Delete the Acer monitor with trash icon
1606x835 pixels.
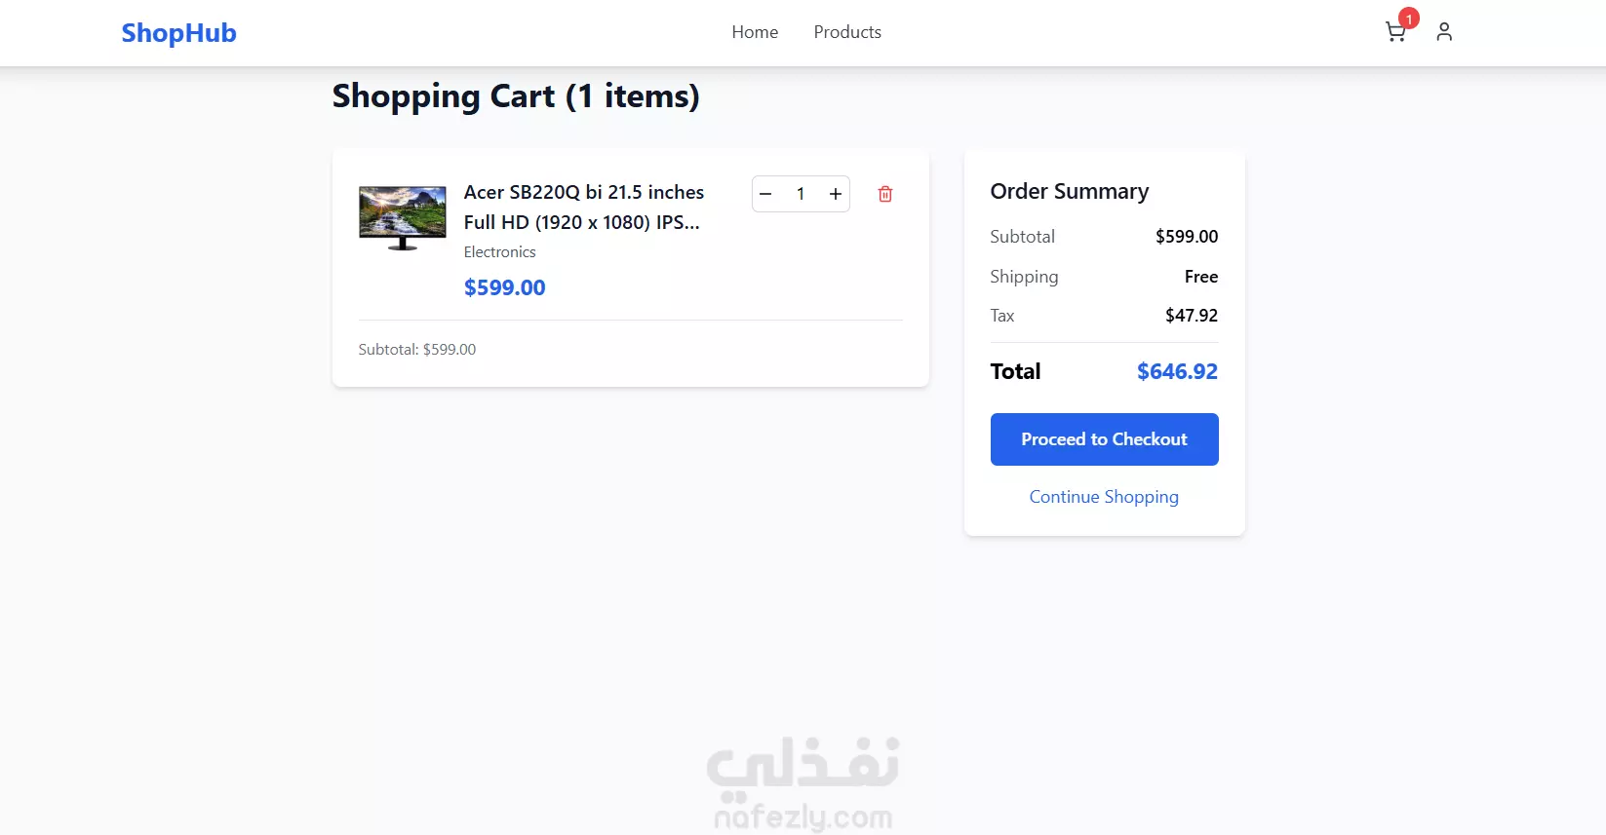[885, 194]
